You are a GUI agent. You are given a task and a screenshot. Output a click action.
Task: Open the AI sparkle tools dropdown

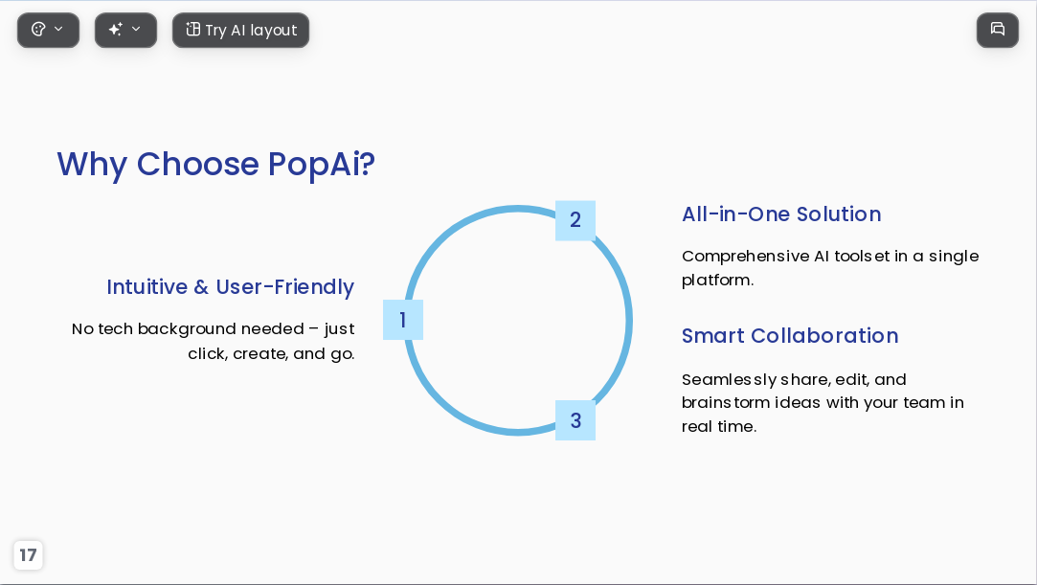pos(125,30)
